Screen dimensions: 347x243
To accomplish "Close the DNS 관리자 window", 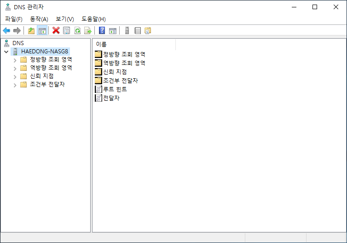I will pyautogui.click(x=335, y=7).
